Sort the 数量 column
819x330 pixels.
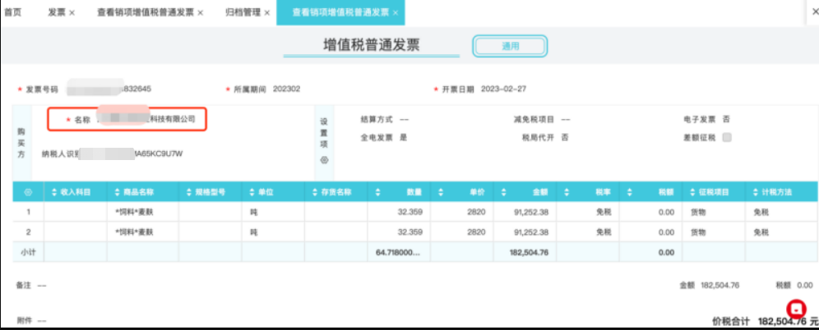pos(377,191)
